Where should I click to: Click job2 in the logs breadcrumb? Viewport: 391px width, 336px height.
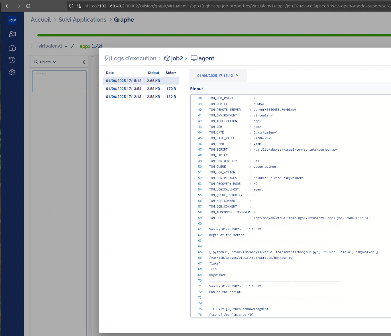tap(177, 58)
